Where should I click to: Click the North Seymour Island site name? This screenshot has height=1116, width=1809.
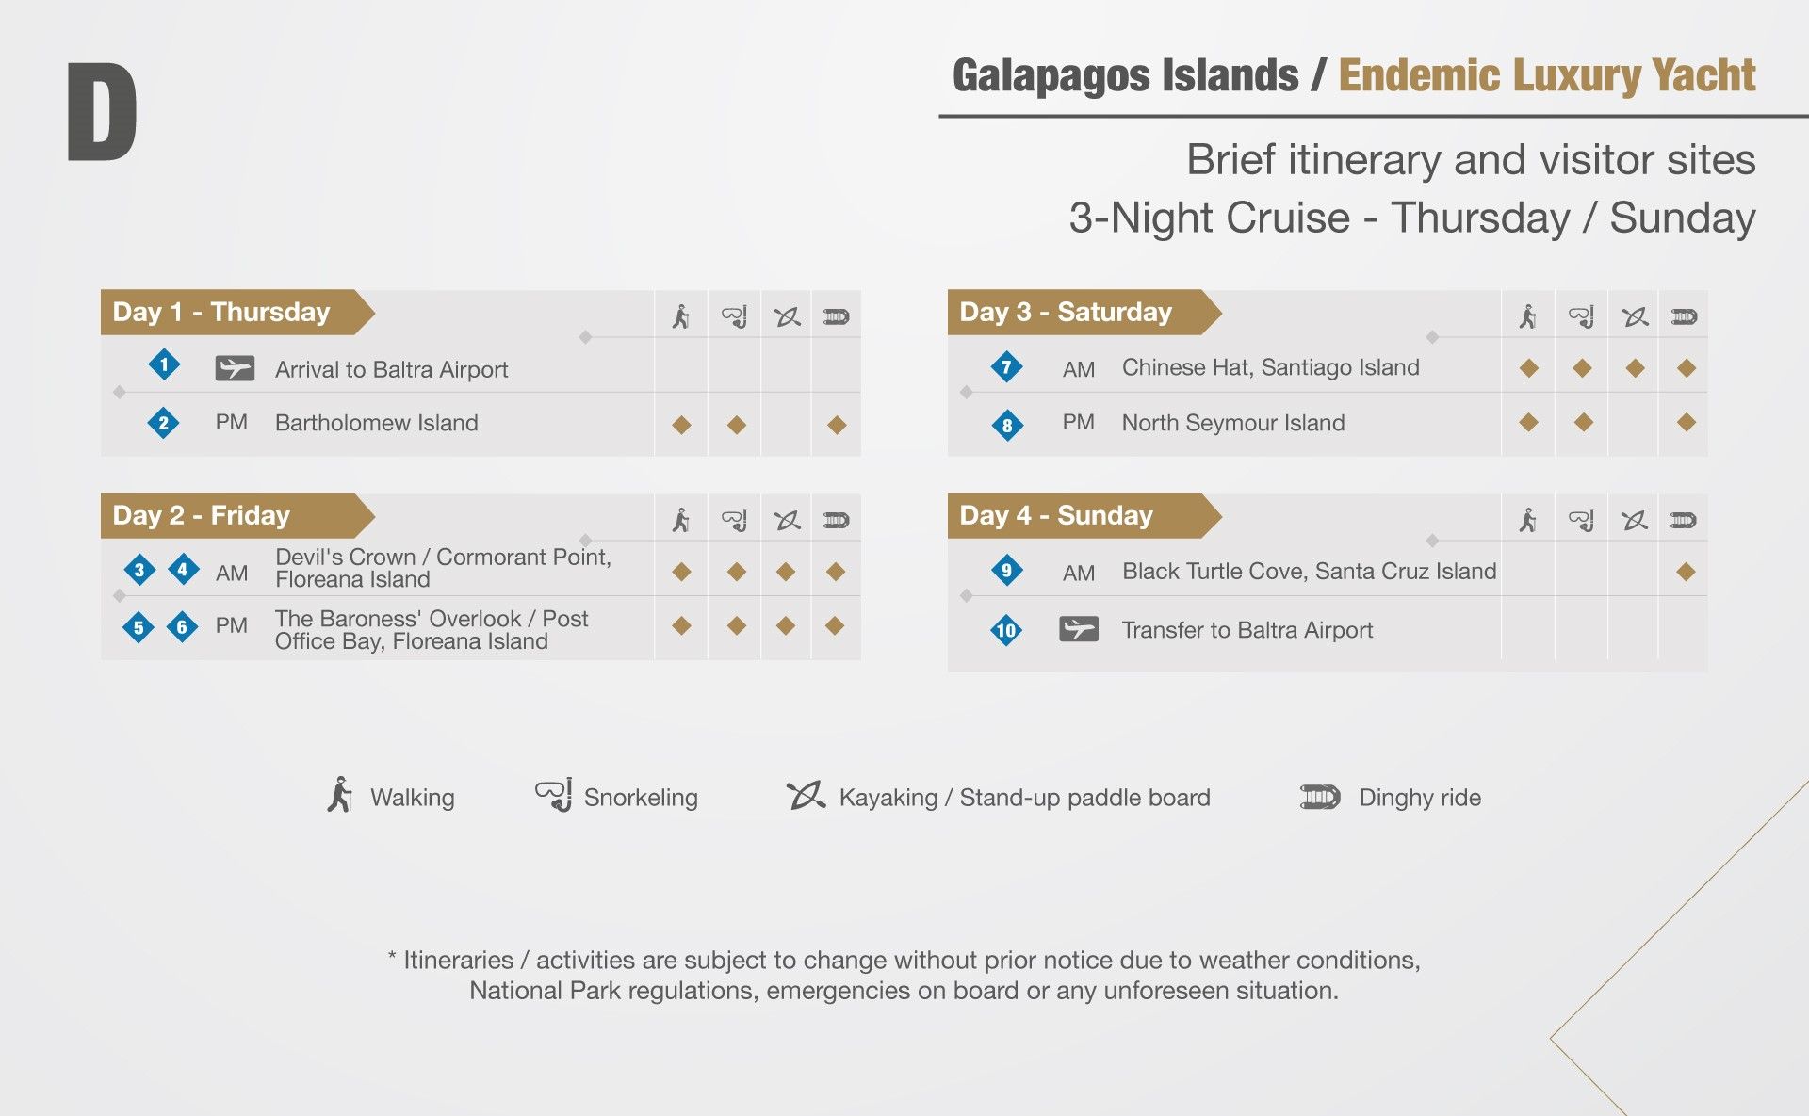tap(1232, 423)
